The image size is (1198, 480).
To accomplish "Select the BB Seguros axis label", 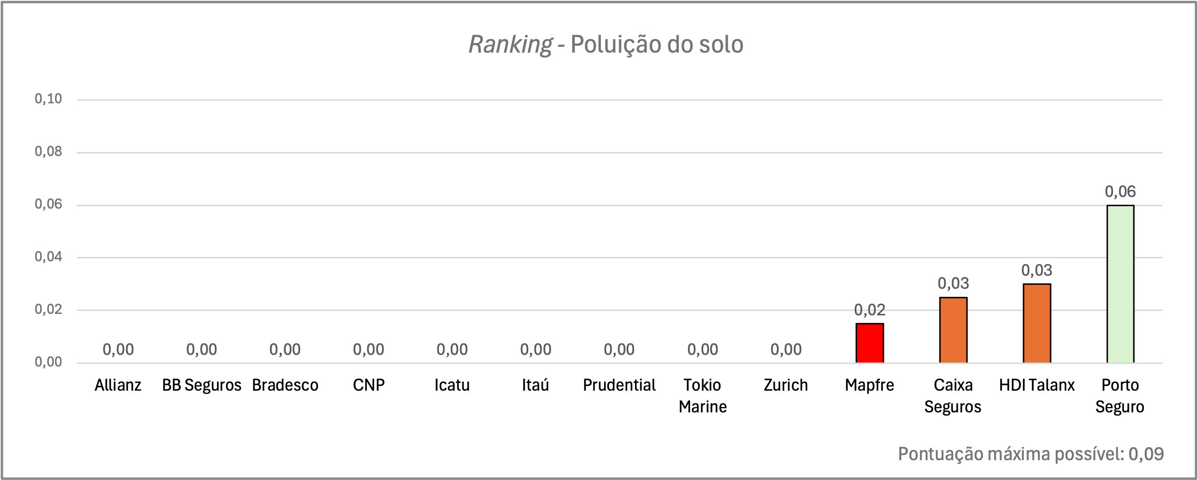I will pyautogui.click(x=202, y=385).
